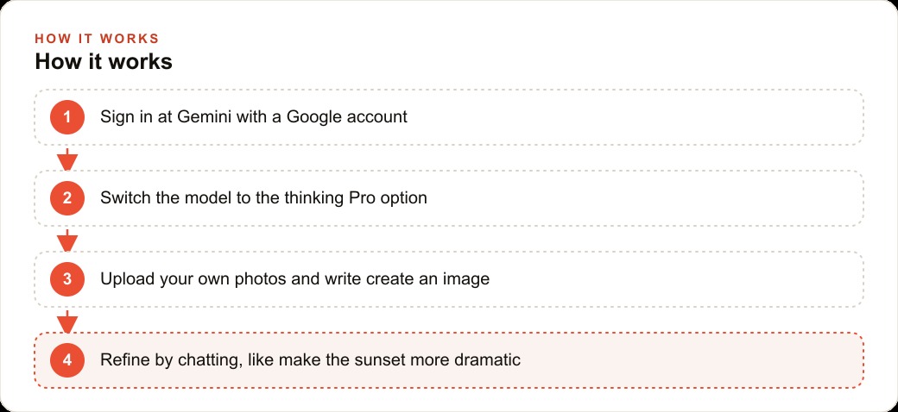Click empty area of the step 1 card
The image size is (898, 412).
(x=630, y=117)
